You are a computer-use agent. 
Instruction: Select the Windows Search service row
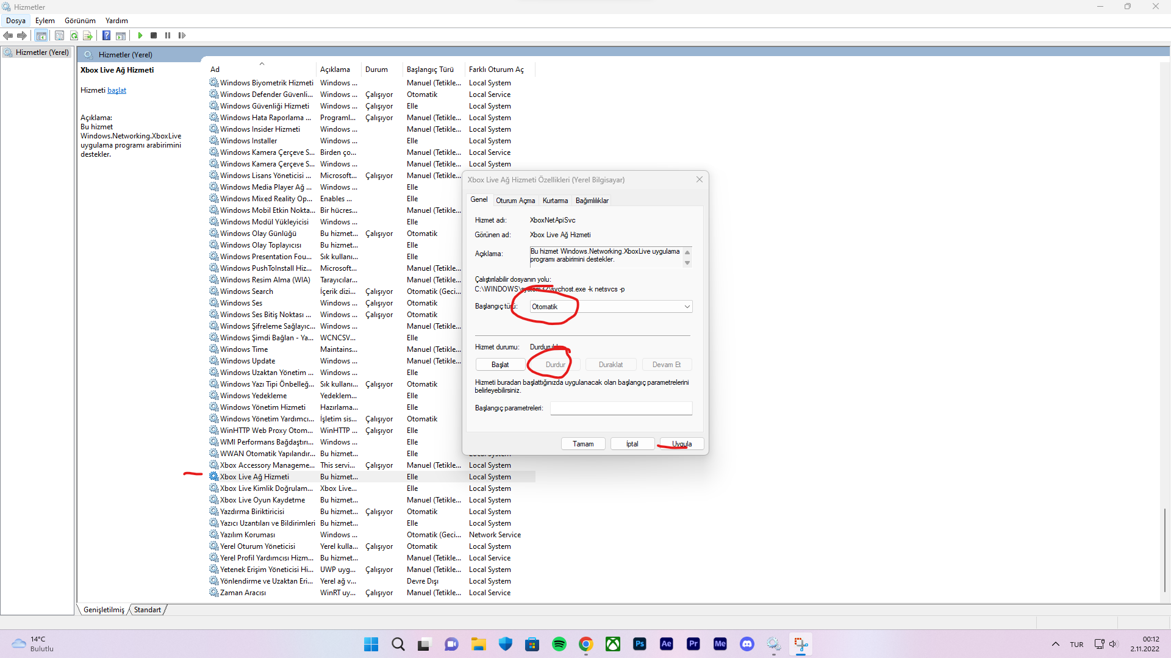point(372,291)
